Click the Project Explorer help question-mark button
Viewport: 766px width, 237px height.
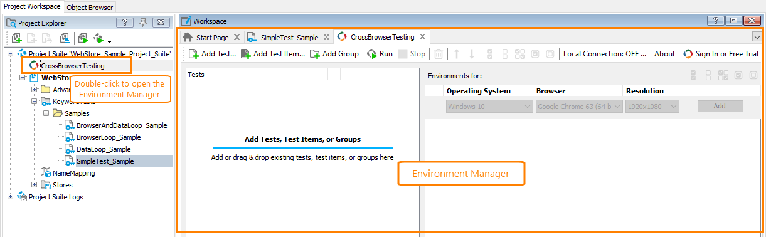[x=124, y=23]
